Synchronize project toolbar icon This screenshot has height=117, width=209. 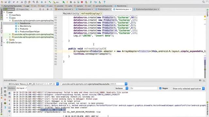tap(9, 2)
